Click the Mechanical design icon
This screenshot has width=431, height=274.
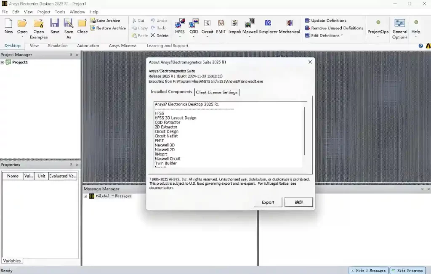coord(289,24)
